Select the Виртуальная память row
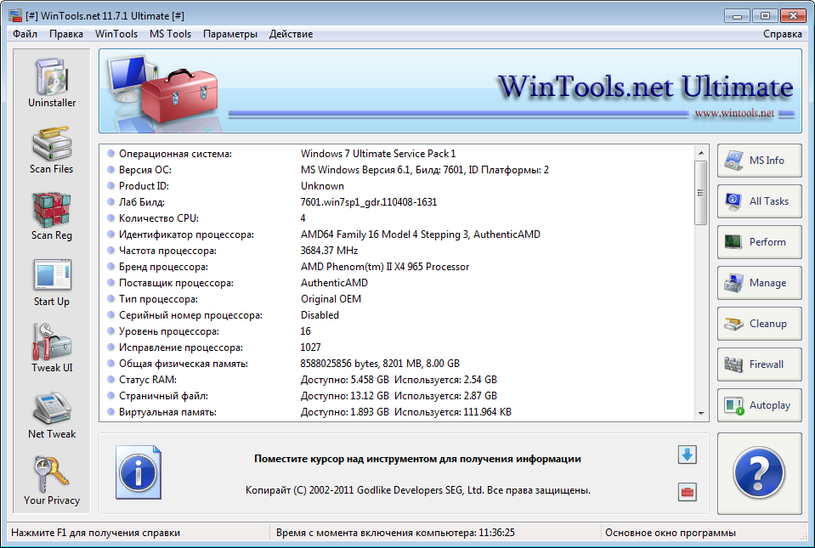The height and width of the screenshot is (548, 815). [398, 412]
